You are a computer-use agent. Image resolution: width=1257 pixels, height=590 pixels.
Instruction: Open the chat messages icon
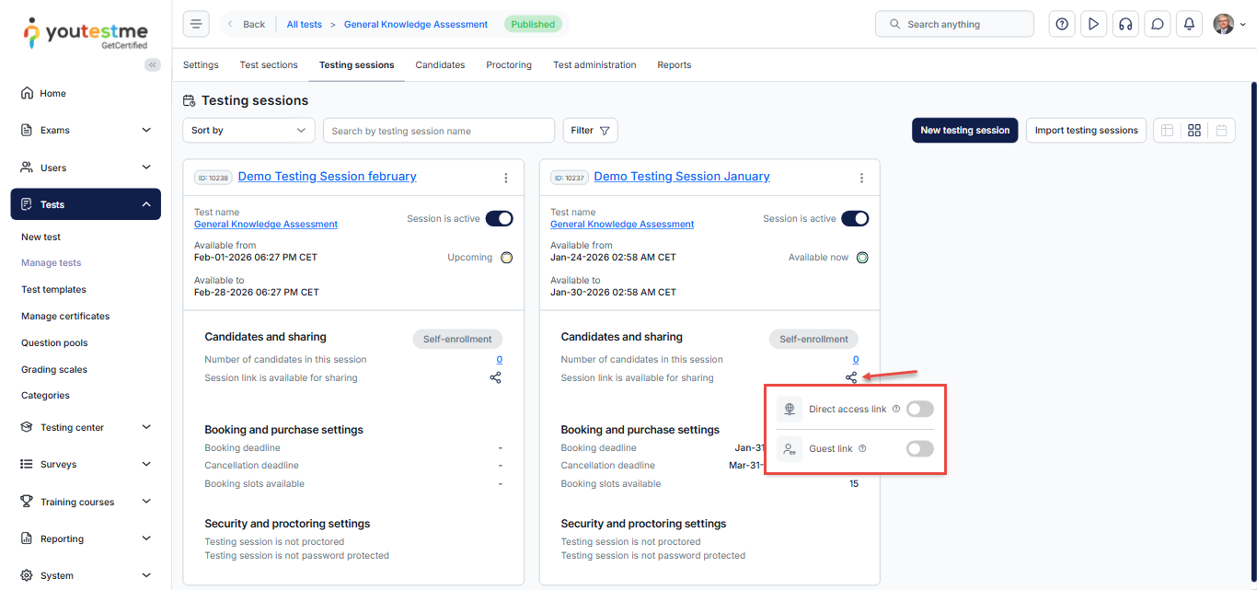(x=1157, y=25)
